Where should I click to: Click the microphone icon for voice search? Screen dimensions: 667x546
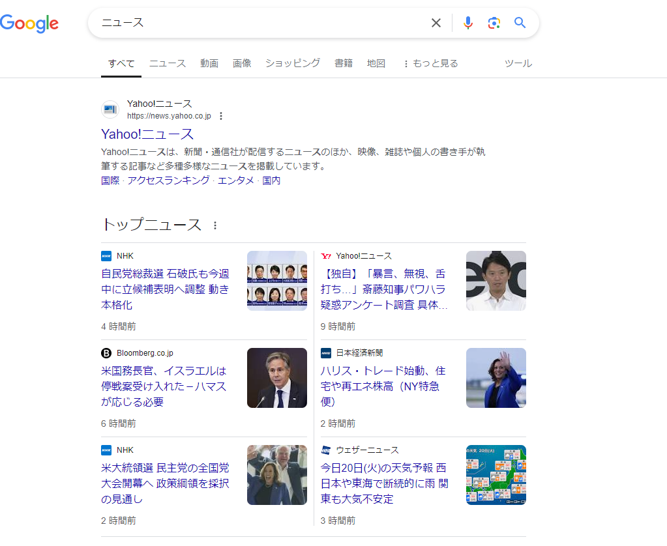click(468, 23)
